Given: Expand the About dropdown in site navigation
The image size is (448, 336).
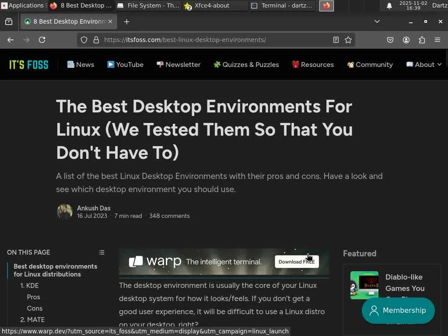Looking at the screenshot, I should click(x=424, y=65).
